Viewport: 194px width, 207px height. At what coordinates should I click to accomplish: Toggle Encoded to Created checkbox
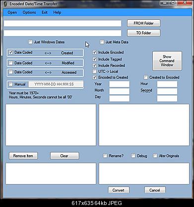94,77
